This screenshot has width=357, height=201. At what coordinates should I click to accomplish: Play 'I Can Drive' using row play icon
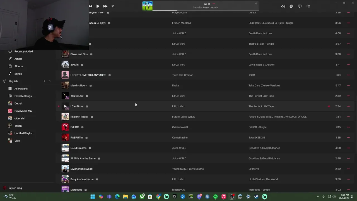coord(65,106)
